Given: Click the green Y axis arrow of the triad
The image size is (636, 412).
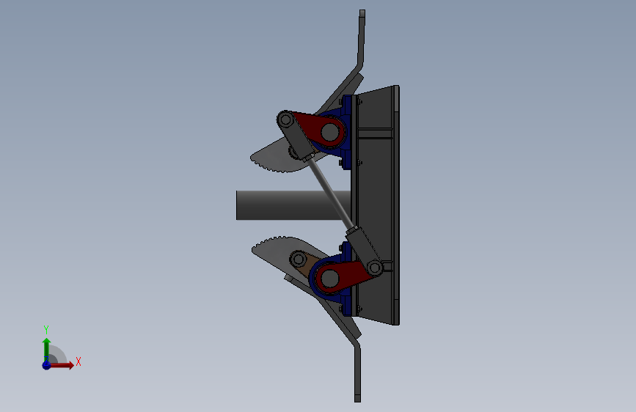Looking at the screenshot, I should [46, 349].
